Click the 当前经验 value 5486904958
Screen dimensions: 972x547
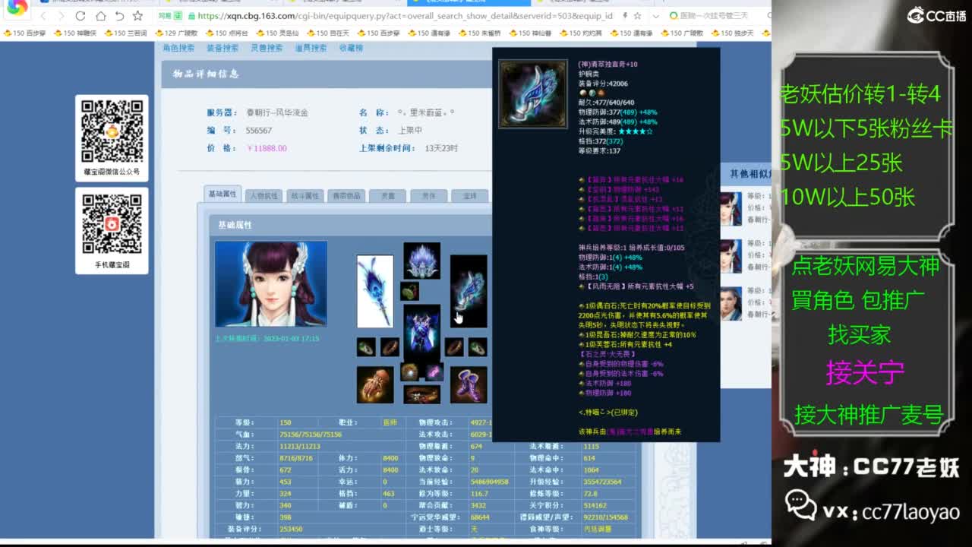click(490, 482)
